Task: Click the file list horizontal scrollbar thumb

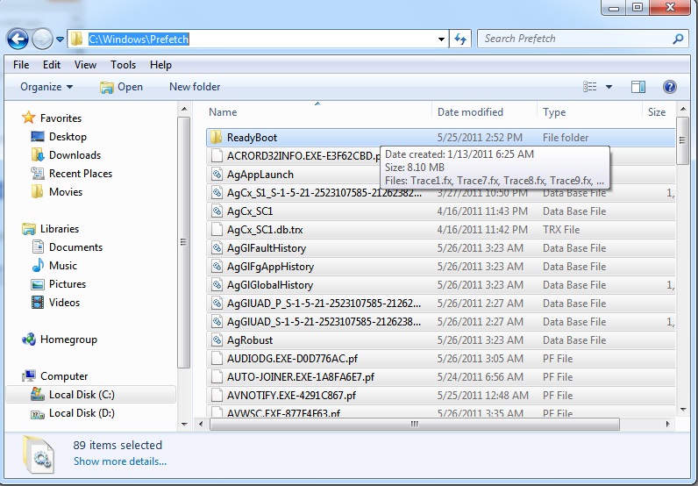Action: (x=415, y=424)
